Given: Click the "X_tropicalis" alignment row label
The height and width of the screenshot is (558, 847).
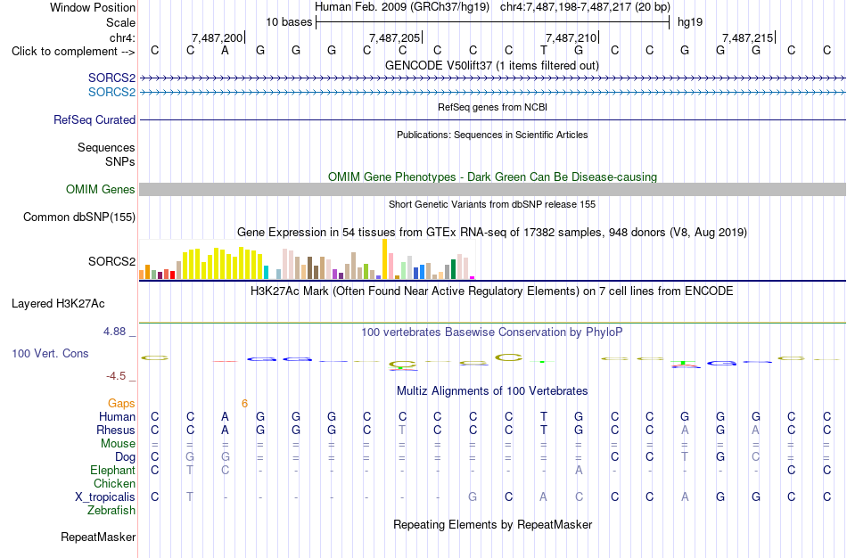Looking at the screenshot, I should pos(105,497).
